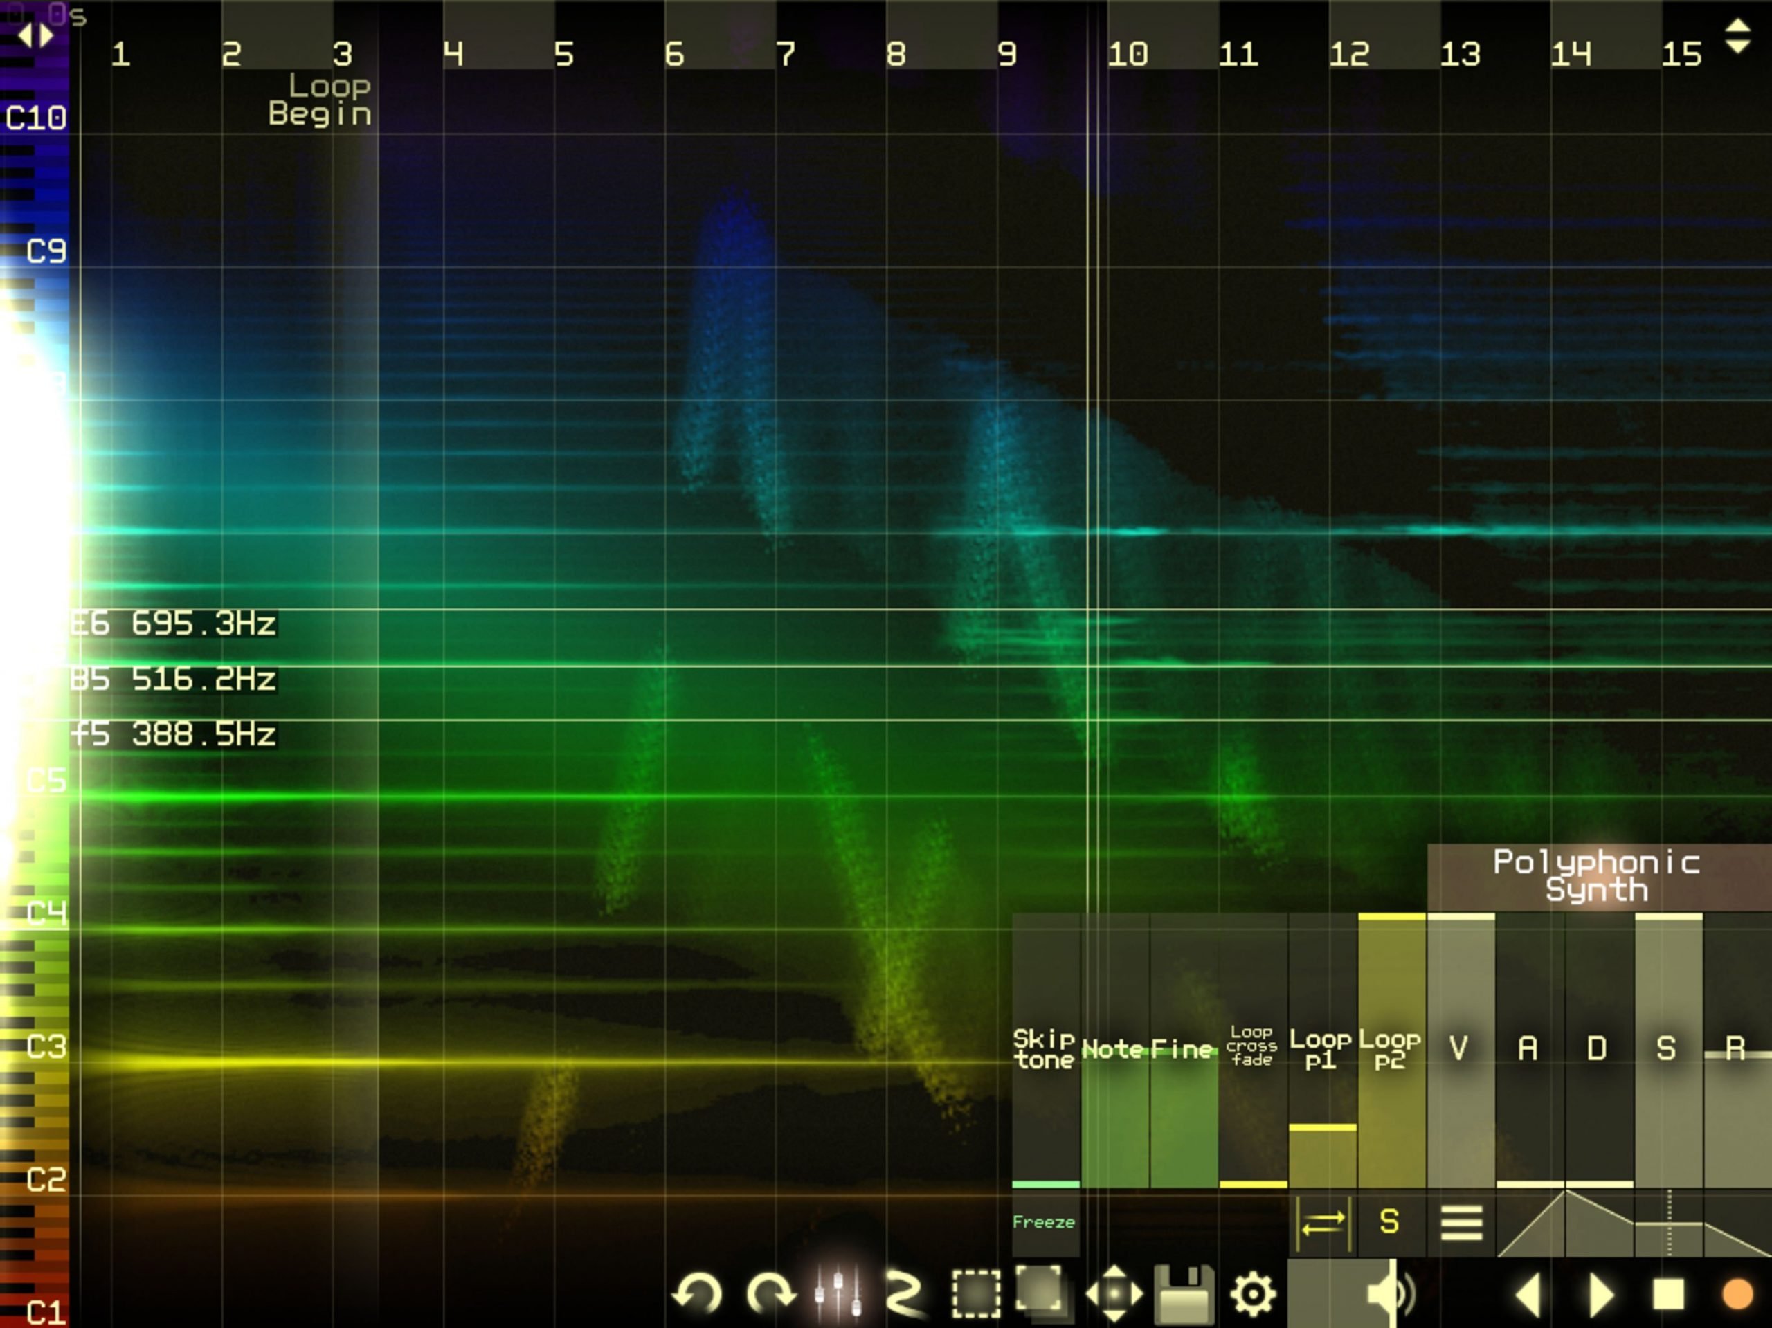Click the C10 pitch label

(x=36, y=118)
